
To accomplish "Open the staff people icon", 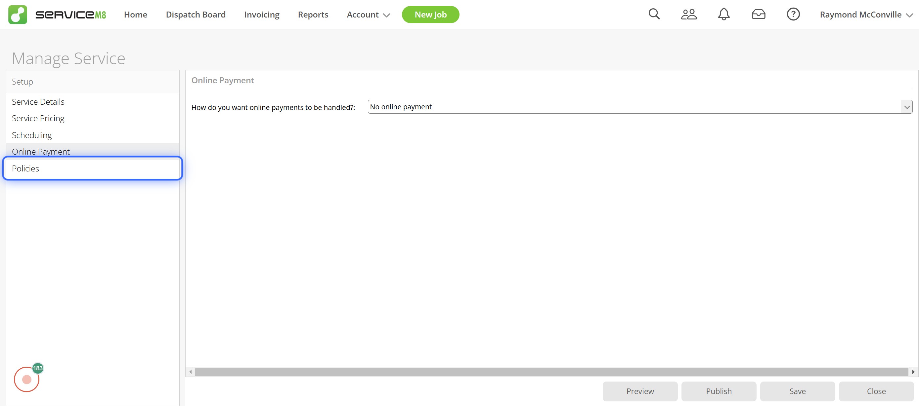I will tap(688, 14).
